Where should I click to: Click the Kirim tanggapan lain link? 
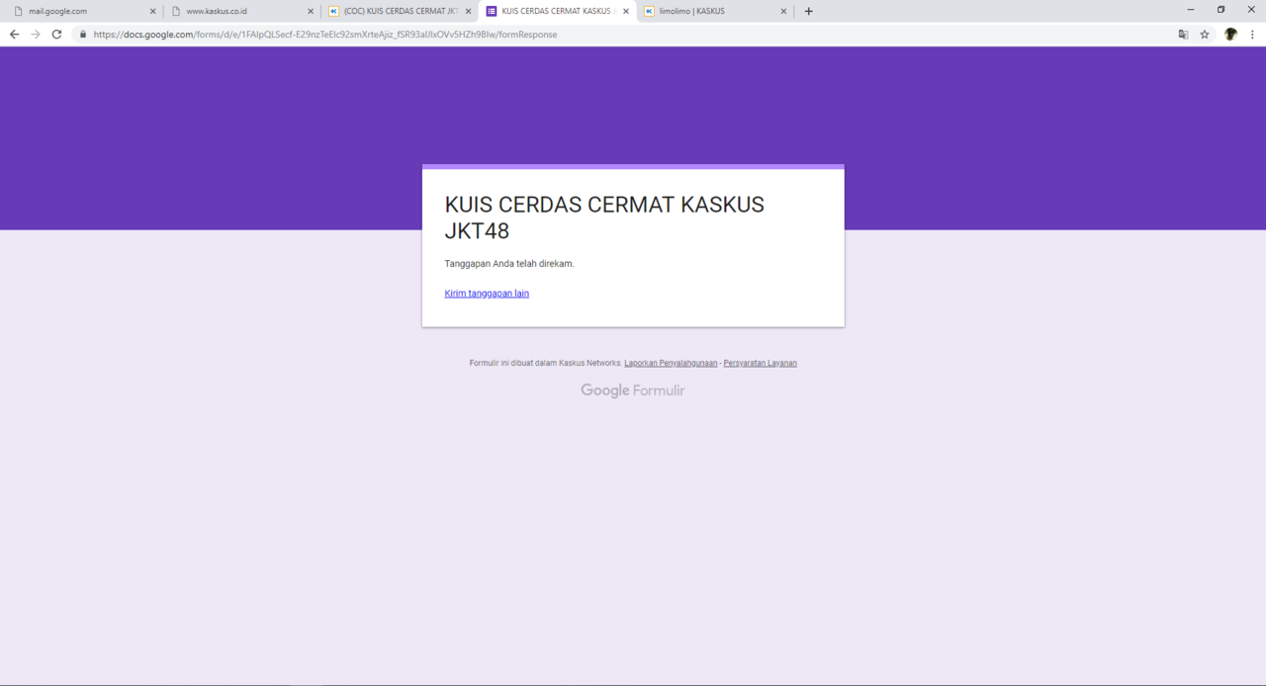click(x=487, y=293)
